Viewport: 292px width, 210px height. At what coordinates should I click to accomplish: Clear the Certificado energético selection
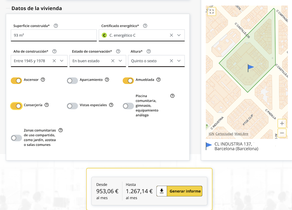[171, 35]
